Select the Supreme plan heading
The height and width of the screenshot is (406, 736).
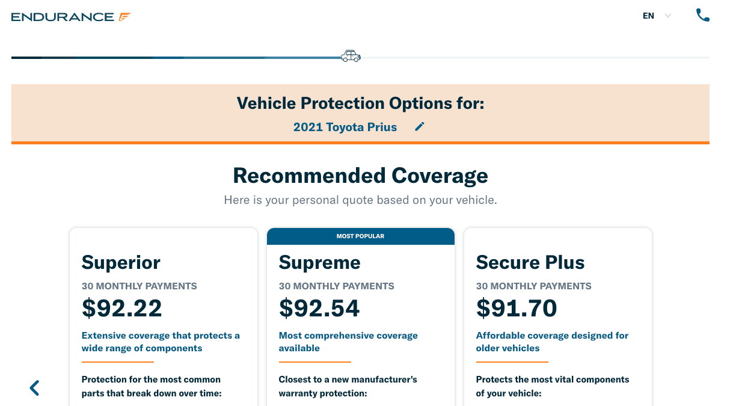tap(319, 262)
